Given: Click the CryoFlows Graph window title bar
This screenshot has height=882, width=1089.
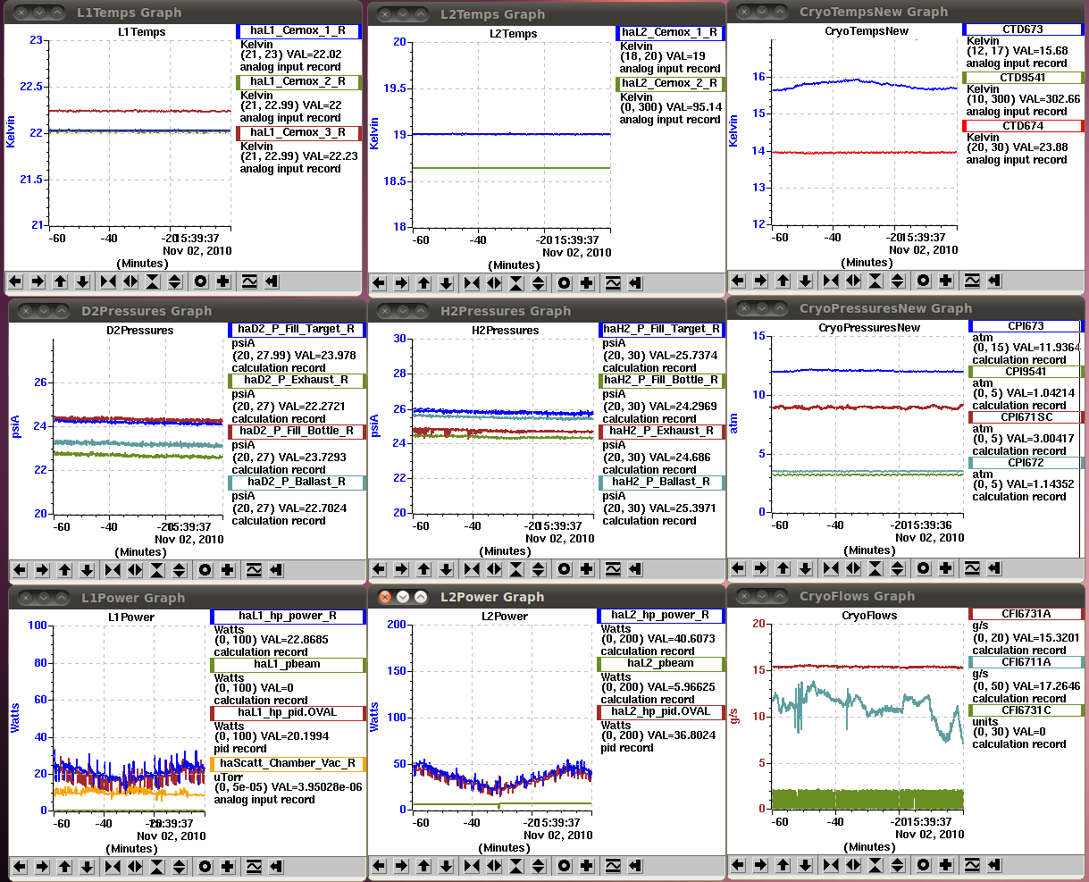Looking at the screenshot, I should coord(907,596).
